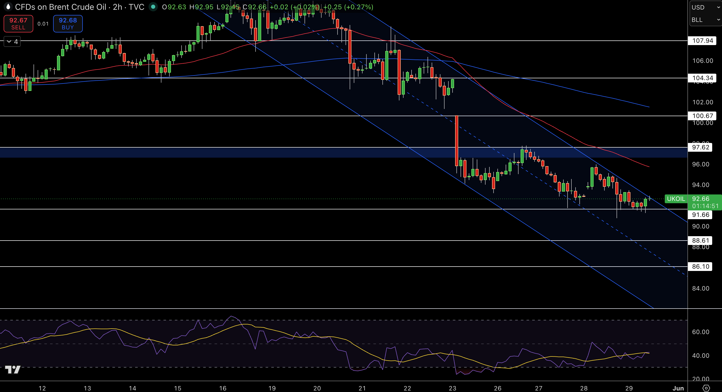The height and width of the screenshot is (392, 722).
Task: Click RSI scale value 40.00
Action: point(701,356)
